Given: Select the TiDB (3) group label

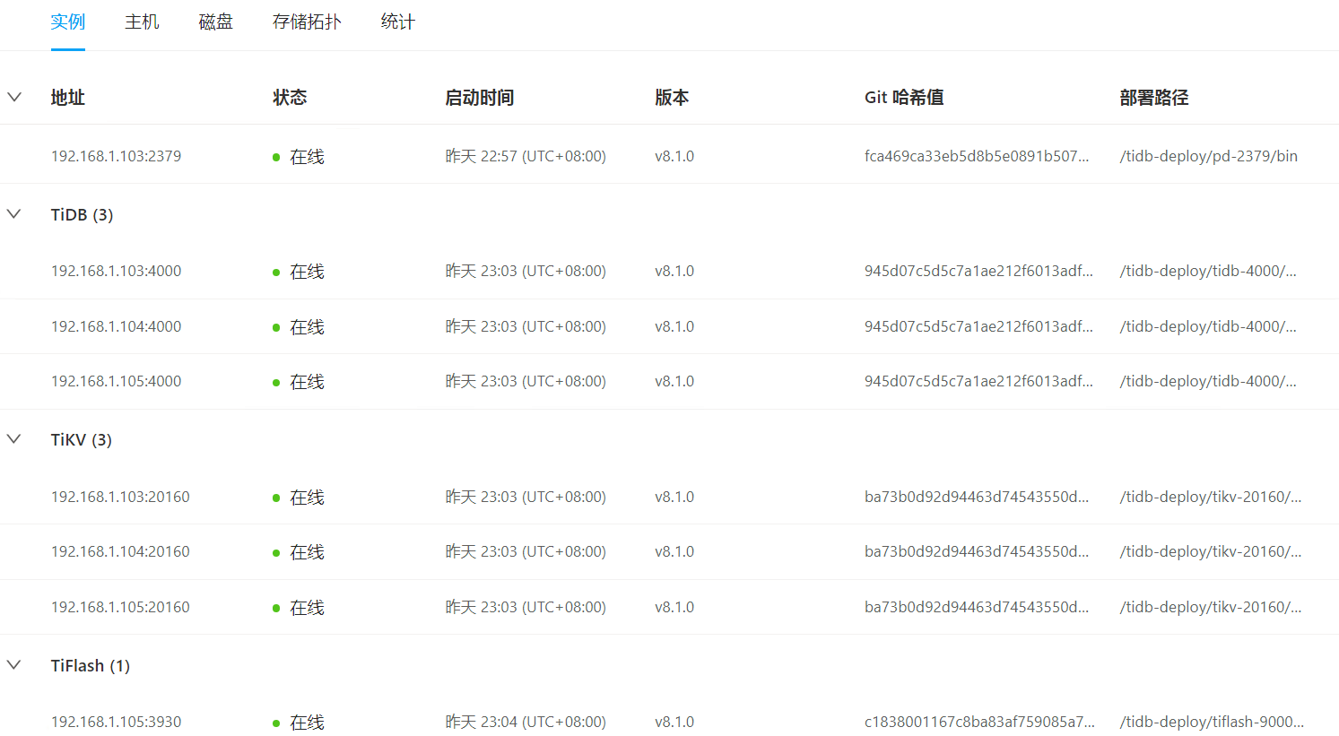Looking at the screenshot, I should [82, 215].
